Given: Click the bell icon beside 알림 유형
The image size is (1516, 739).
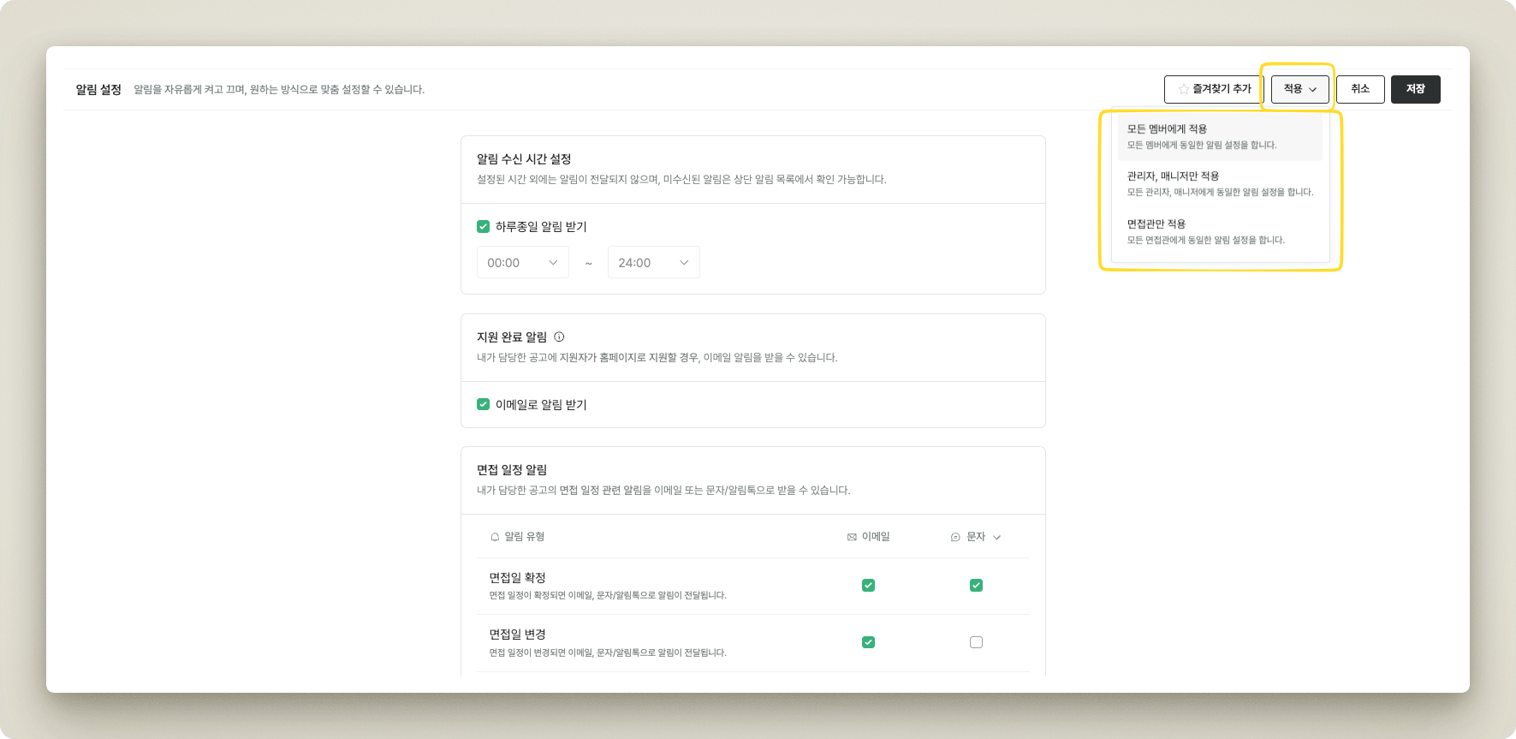Looking at the screenshot, I should 495,537.
